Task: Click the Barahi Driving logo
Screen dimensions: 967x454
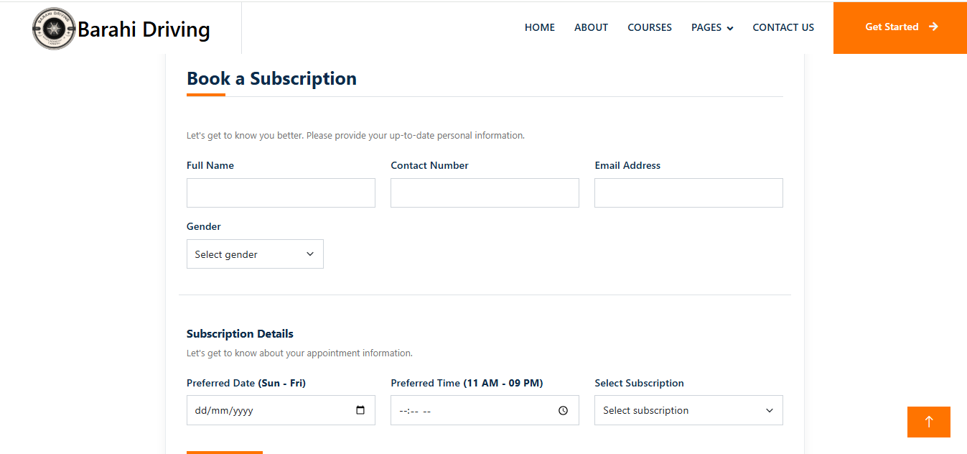Action: coord(54,28)
